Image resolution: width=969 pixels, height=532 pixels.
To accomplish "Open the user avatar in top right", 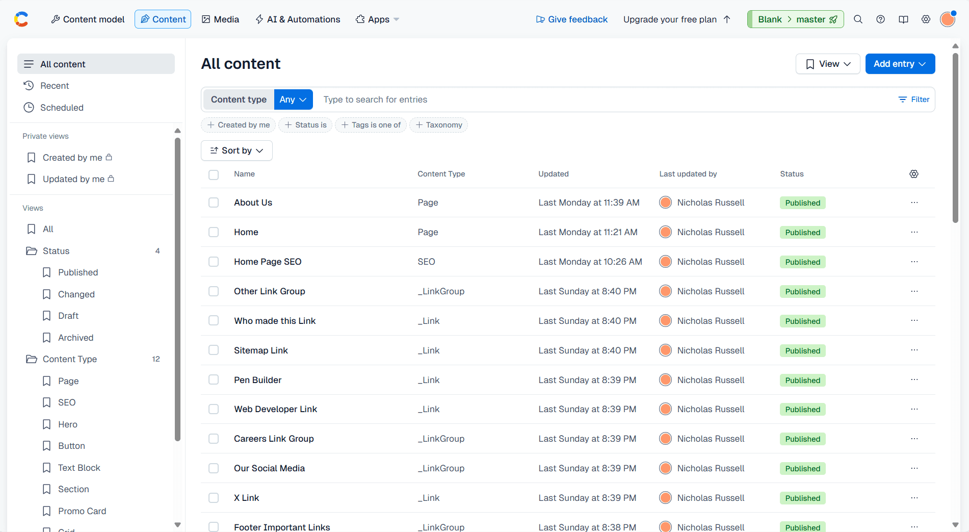I will pos(948,19).
